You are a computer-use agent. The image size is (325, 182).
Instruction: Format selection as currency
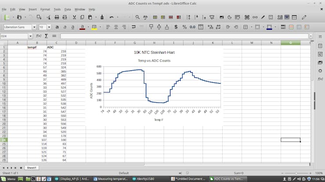(176, 27)
